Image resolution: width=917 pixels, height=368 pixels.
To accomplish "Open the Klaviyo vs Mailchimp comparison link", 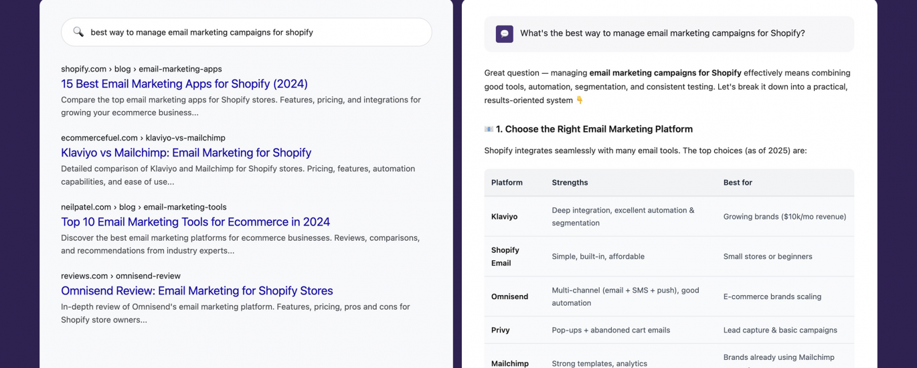I will pyautogui.click(x=186, y=153).
